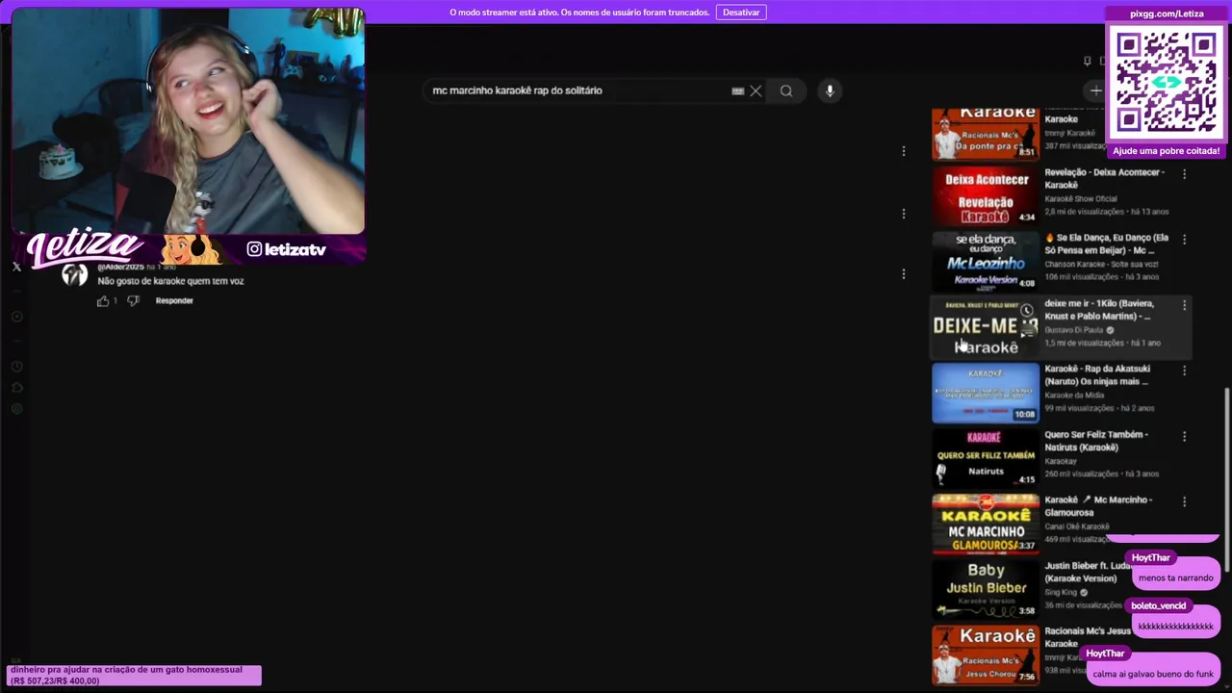Click HoytThar's 'menos ta narrando' chat message

(x=1175, y=577)
